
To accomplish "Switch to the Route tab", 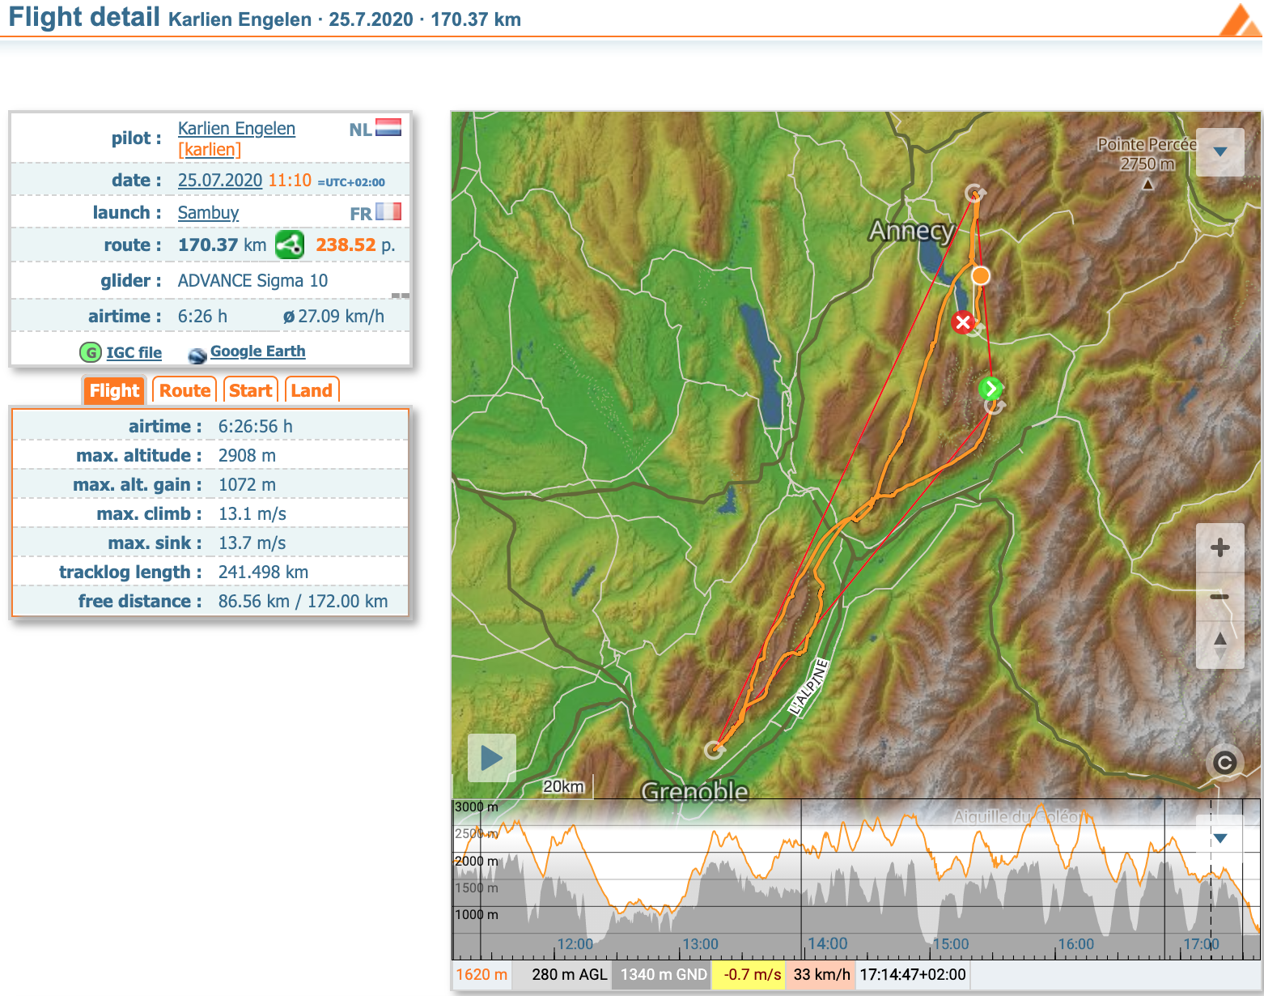I will coord(185,390).
